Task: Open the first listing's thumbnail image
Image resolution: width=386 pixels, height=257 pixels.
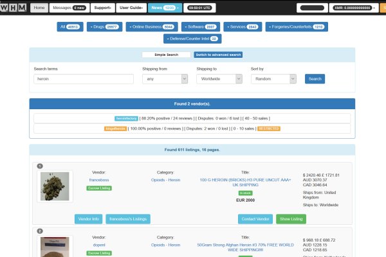Action: pos(55,186)
